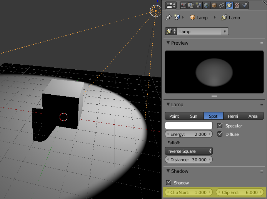Set lamp type to Sun
The image size is (267, 199).
tap(194, 116)
